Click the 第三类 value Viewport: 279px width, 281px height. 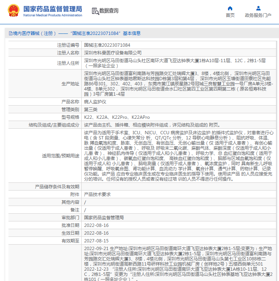pos(91,110)
